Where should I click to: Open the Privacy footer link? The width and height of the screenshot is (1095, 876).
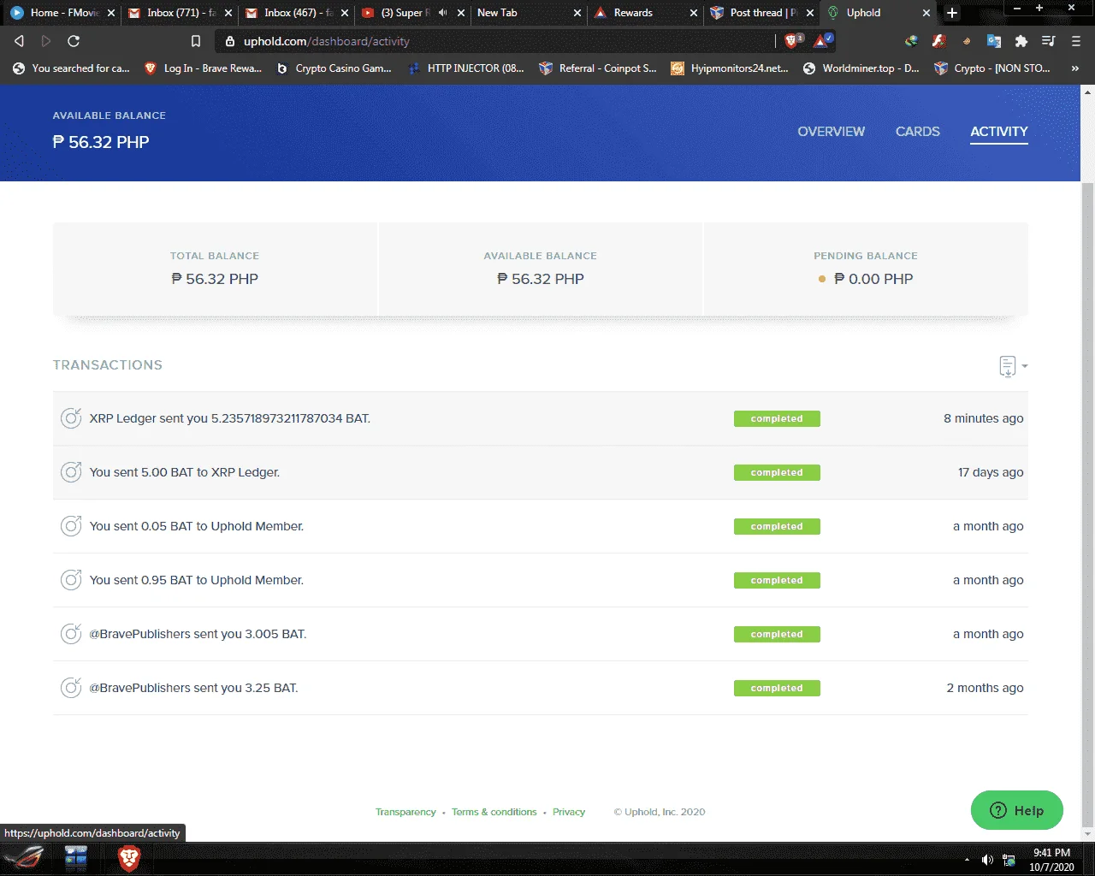(x=569, y=812)
